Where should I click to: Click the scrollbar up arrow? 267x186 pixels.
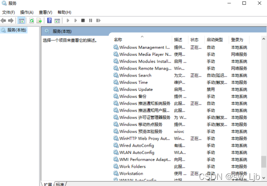264,39
